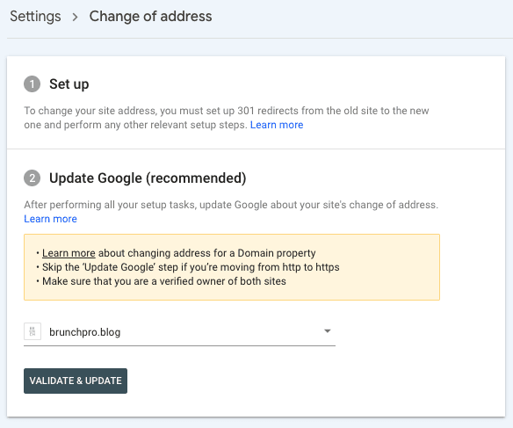Image resolution: width=513 pixels, height=428 pixels.
Task: Go back to Settings breadcrumb
Action: click(35, 17)
